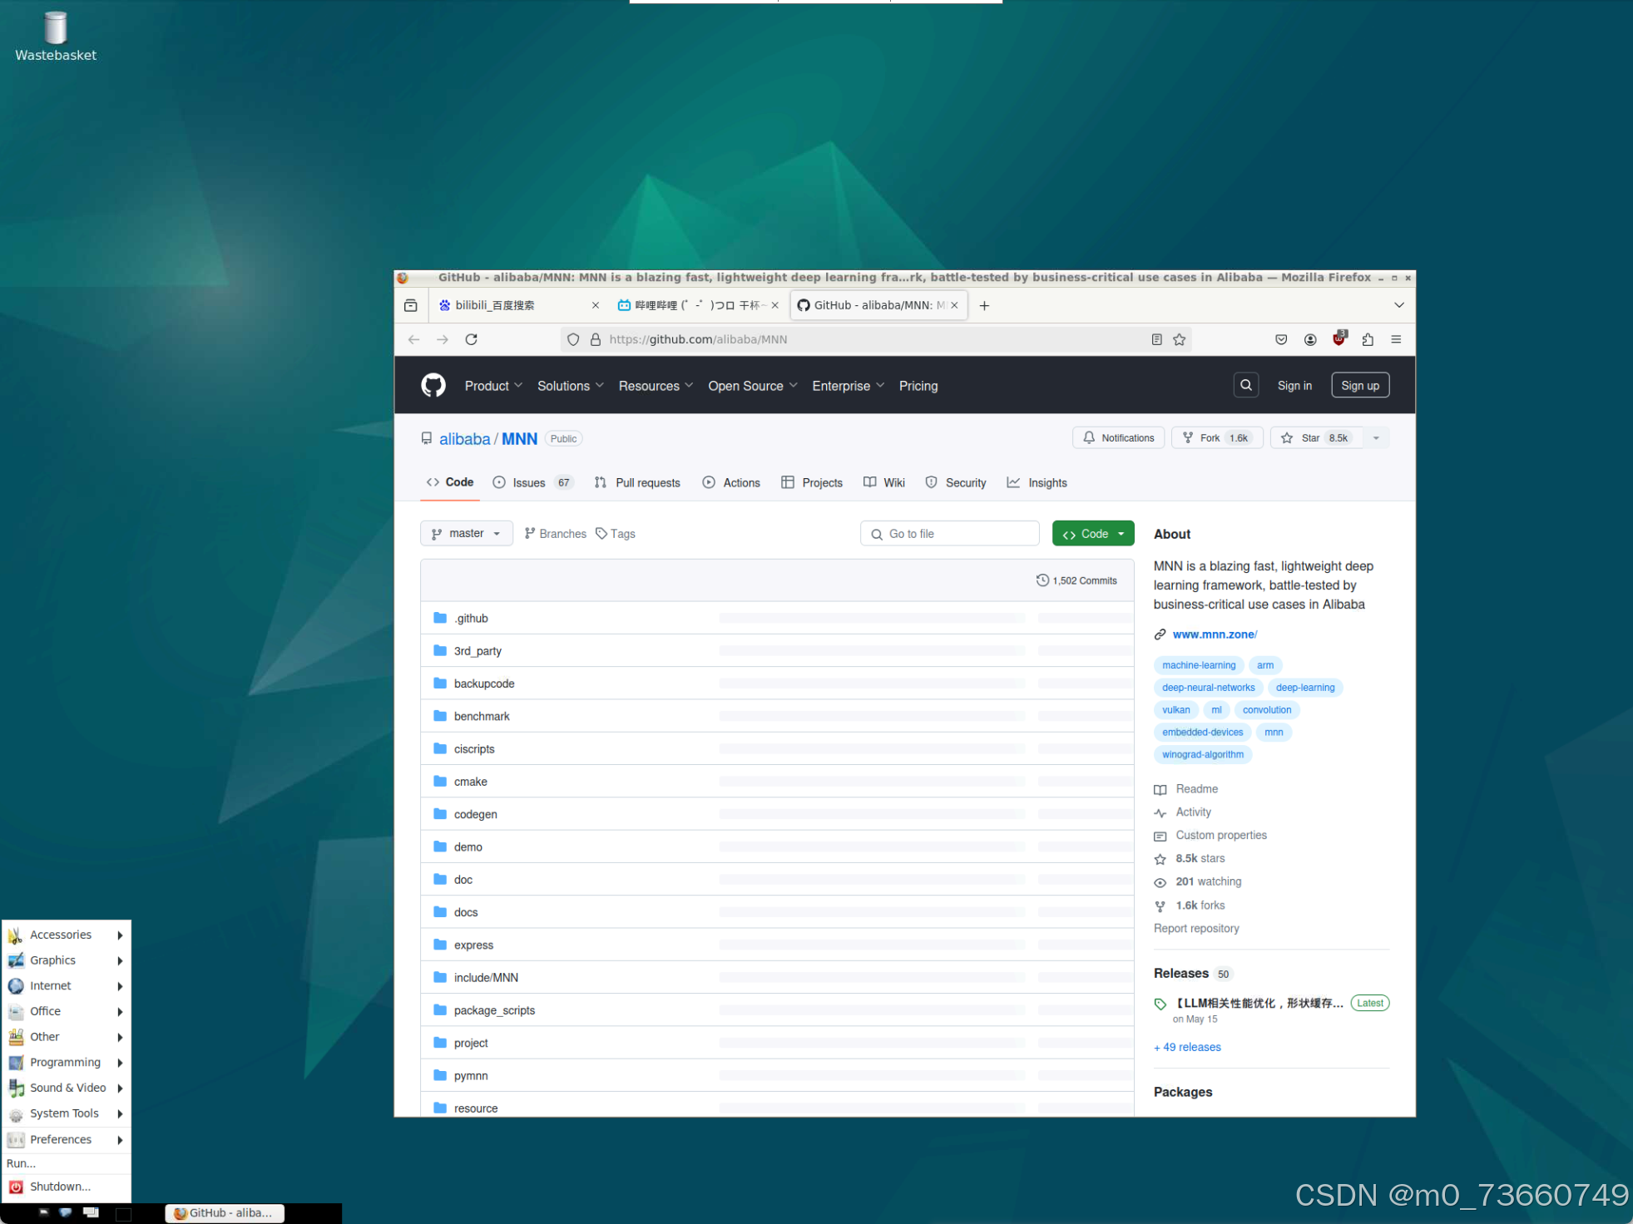Click the Notifications bell button

click(1119, 438)
